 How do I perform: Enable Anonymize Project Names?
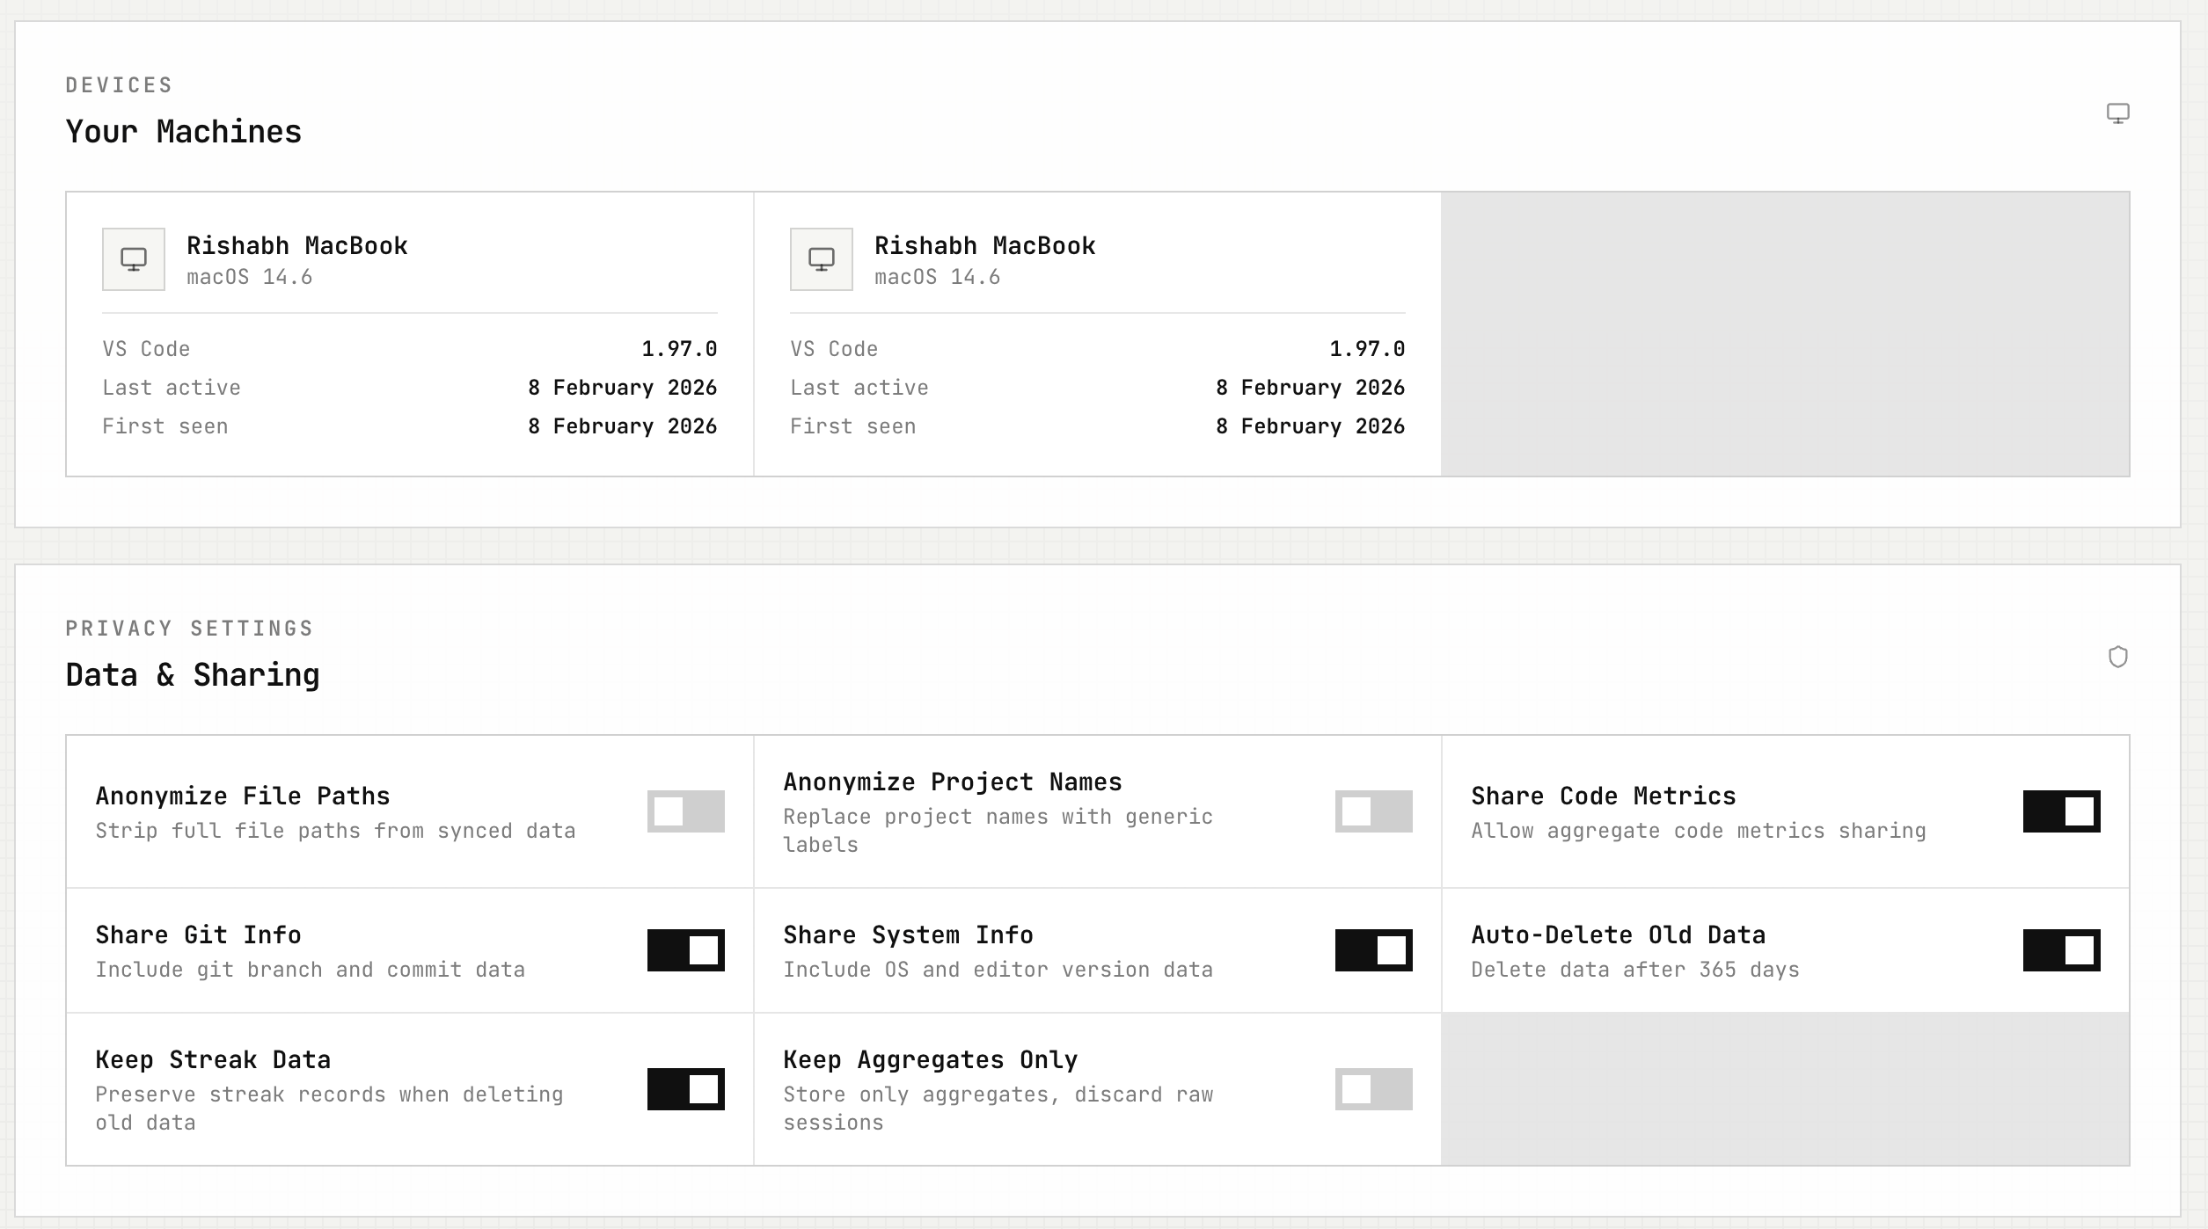[1374, 812]
